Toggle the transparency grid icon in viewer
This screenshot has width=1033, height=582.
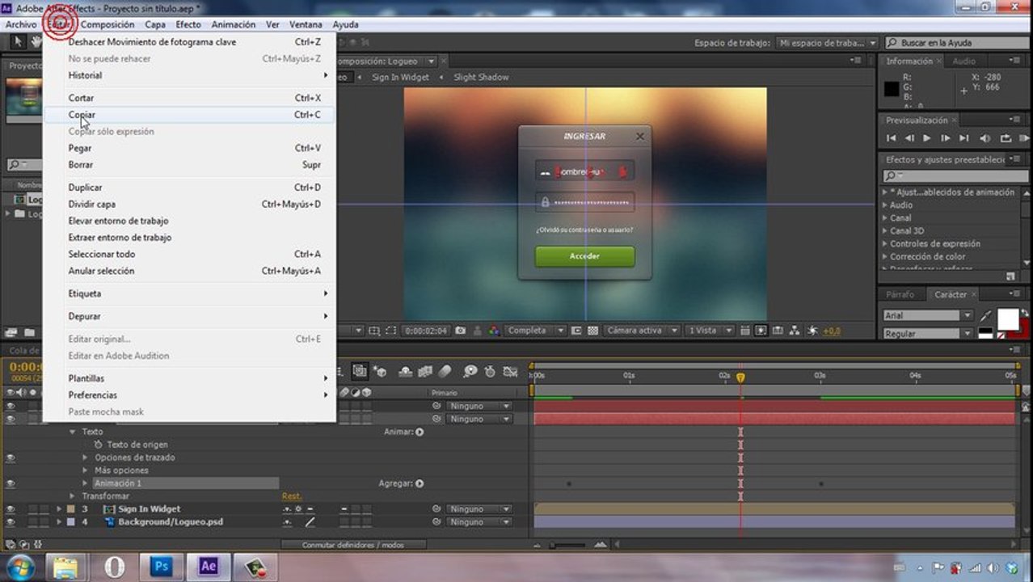point(592,331)
